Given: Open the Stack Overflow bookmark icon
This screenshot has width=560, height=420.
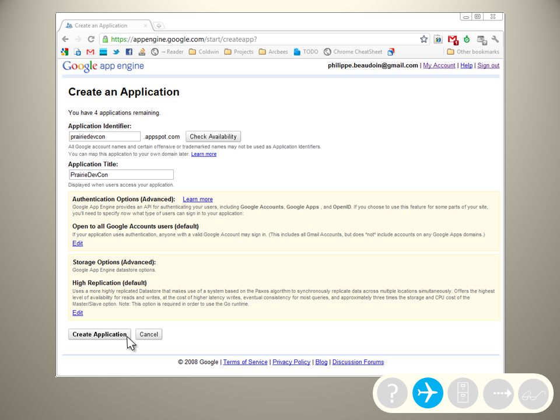Looking at the screenshot, I should click(142, 52).
